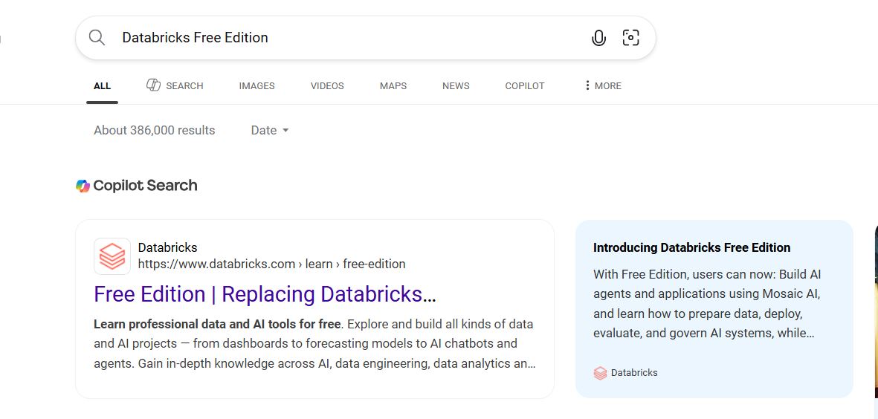Click the Search tab icon
The height and width of the screenshot is (419, 878).
pyautogui.click(x=153, y=85)
